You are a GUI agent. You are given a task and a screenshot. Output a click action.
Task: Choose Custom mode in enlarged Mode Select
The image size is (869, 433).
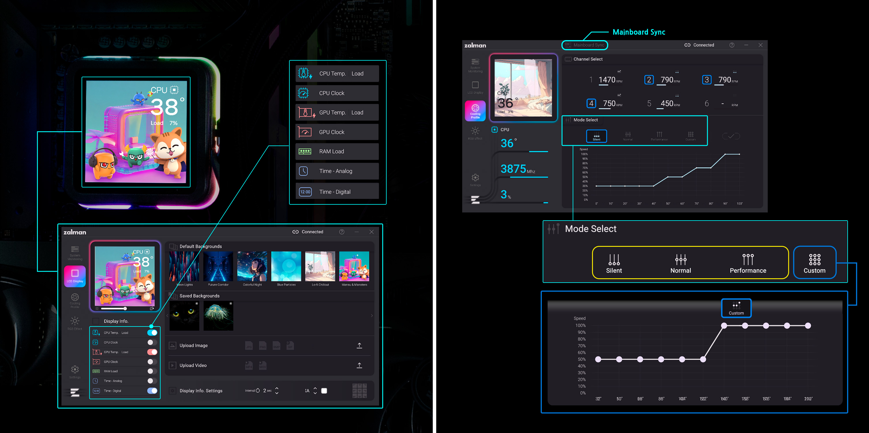pyautogui.click(x=814, y=263)
